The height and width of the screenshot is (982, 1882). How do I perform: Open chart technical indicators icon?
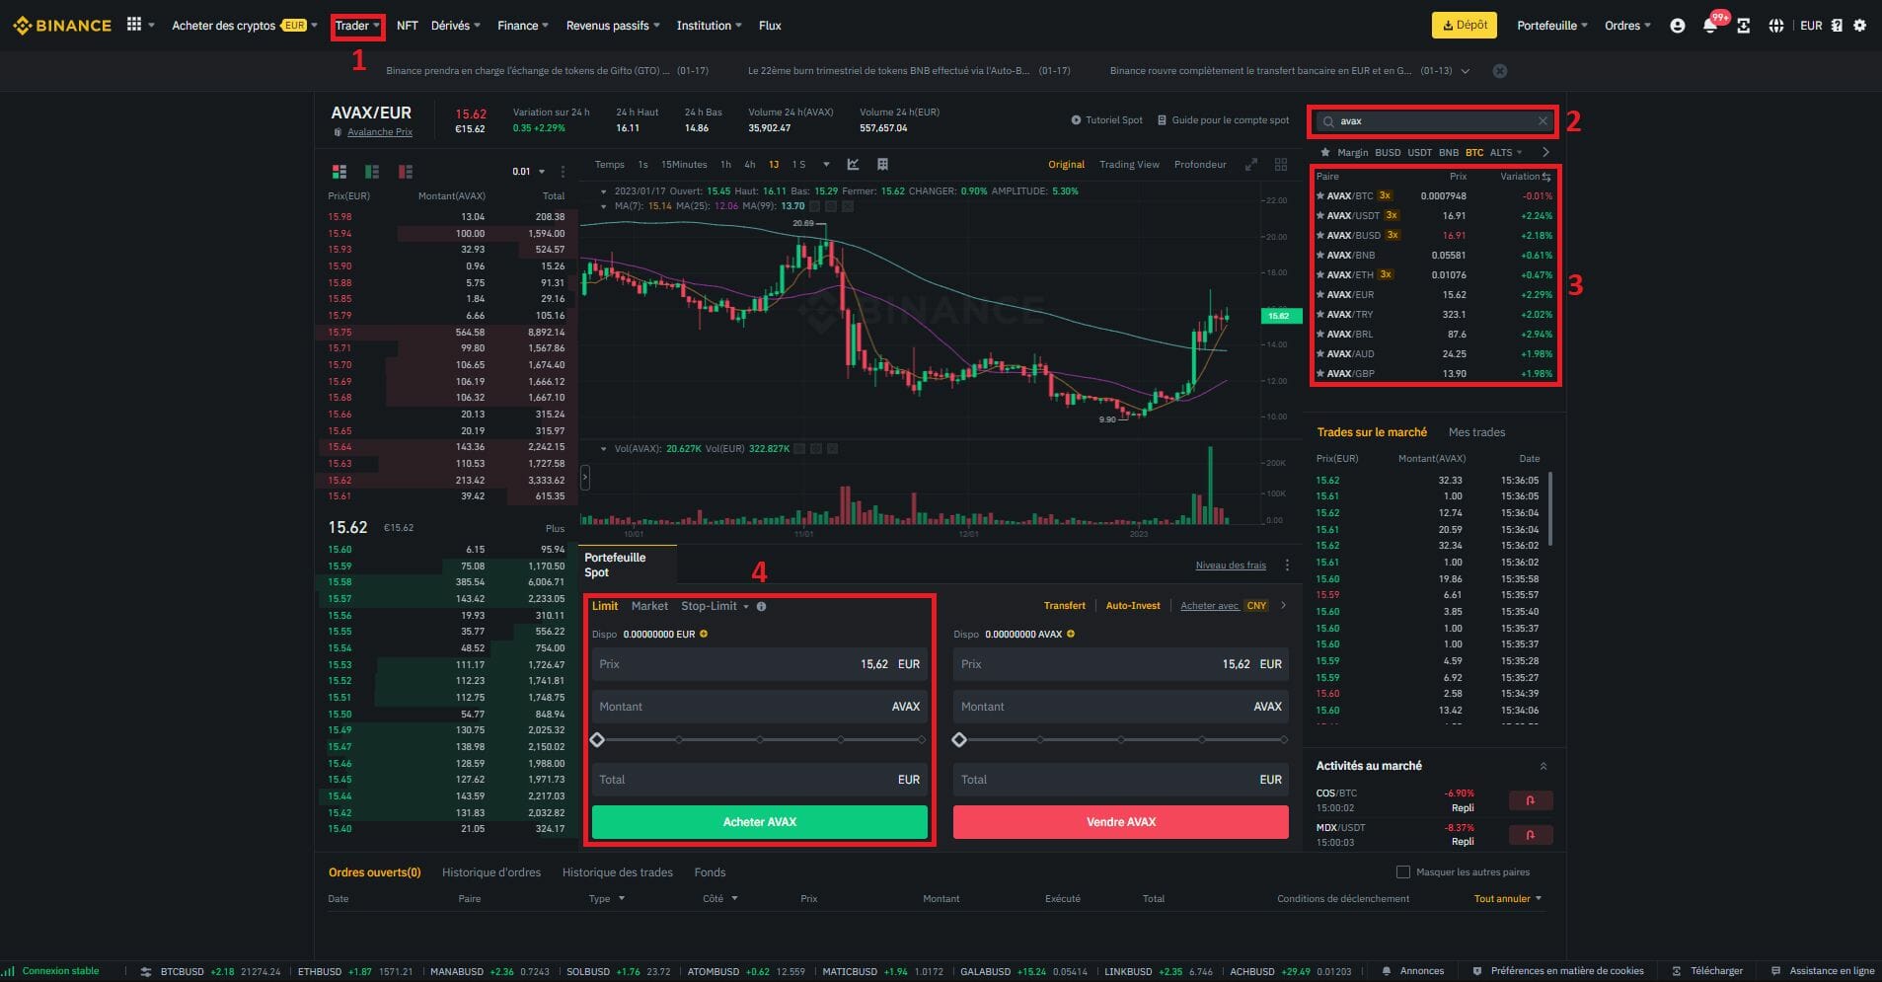click(853, 165)
